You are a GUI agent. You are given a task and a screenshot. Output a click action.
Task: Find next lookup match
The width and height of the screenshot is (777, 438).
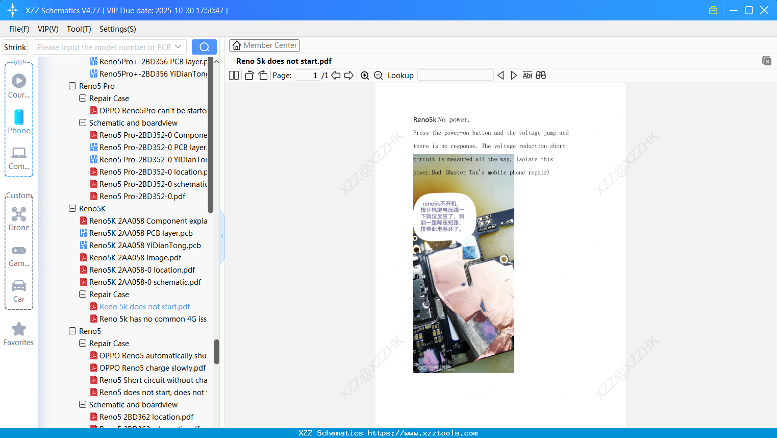[x=514, y=76]
